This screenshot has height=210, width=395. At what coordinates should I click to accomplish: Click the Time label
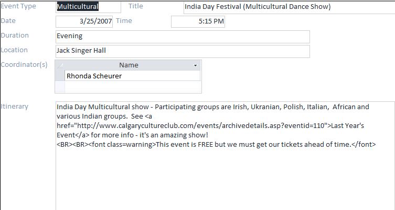[x=124, y=20]
